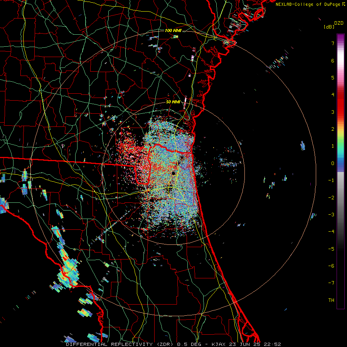Click the [dB] unit label

pyautogui.click(x=329, y=27)
